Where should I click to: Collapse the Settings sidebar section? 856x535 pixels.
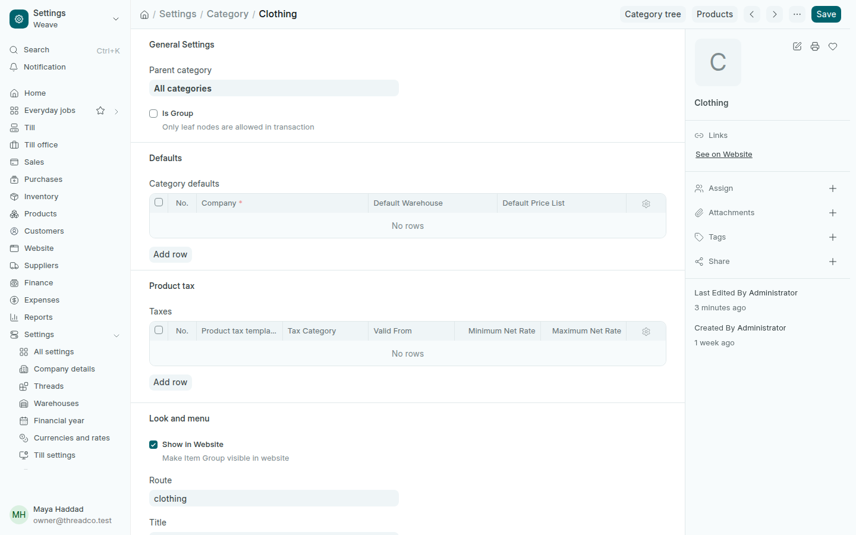click(117, 335)
